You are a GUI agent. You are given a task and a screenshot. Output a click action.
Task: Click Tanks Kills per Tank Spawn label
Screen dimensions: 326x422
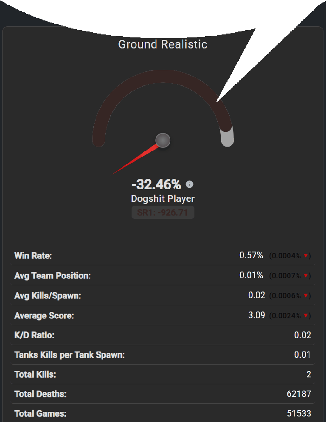click(x=70, y=355)
